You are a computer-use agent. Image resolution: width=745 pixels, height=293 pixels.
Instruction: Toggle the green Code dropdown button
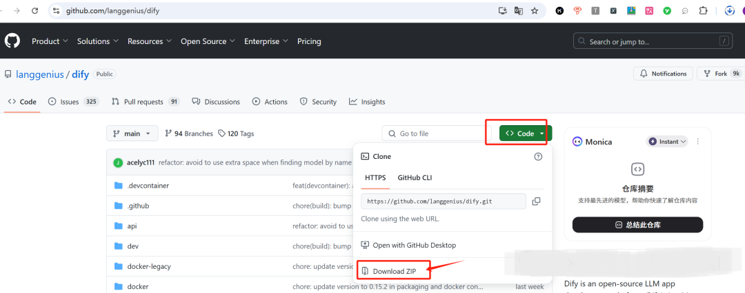[526, 133]
